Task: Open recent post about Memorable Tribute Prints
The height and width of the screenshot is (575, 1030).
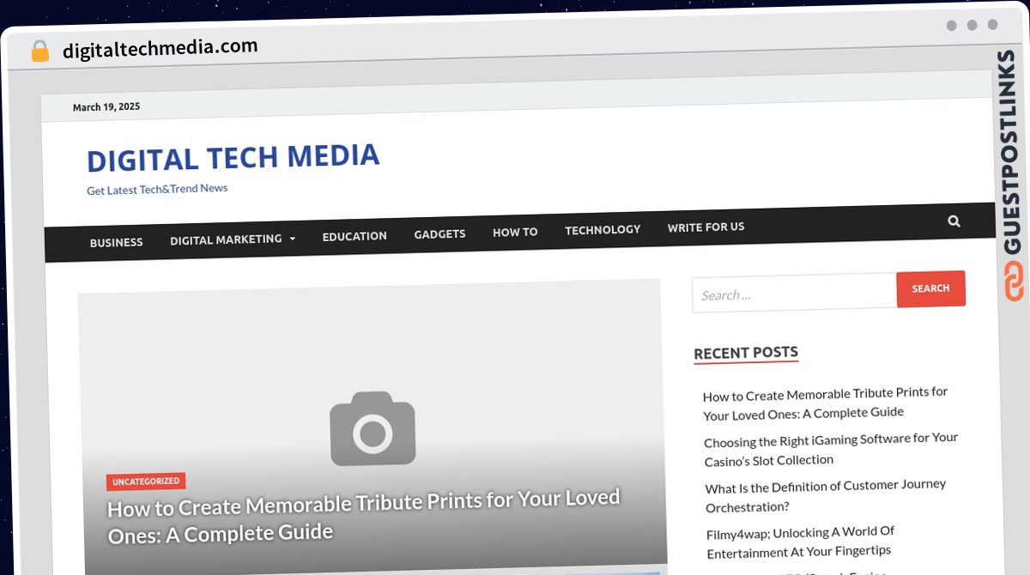Action: (x=826, y=403)
